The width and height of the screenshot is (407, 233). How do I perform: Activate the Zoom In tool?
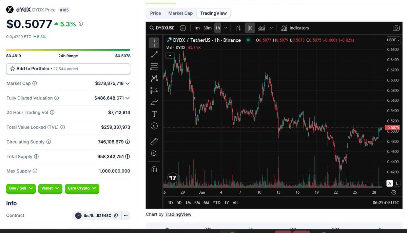154,153
